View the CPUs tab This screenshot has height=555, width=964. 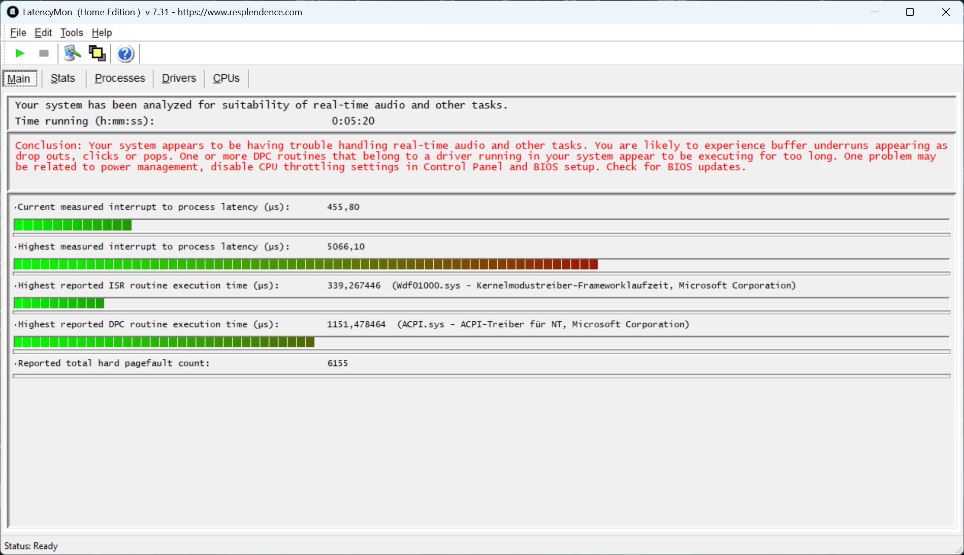tap(226, 78)
